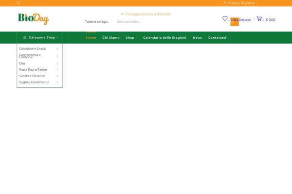The width and height of the screenshot is (292, 194).
Task: Open Accedi / Registrati link
Action: (241, 3)
